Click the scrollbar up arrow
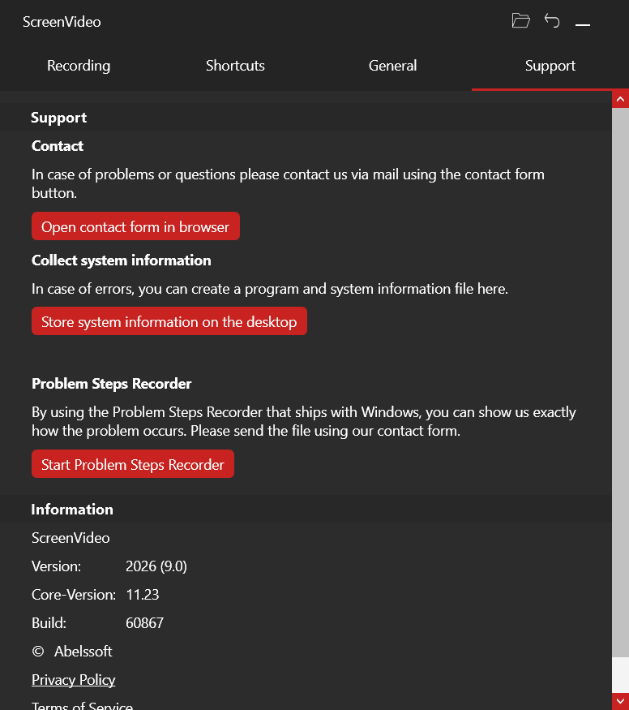 click(620, 99)
